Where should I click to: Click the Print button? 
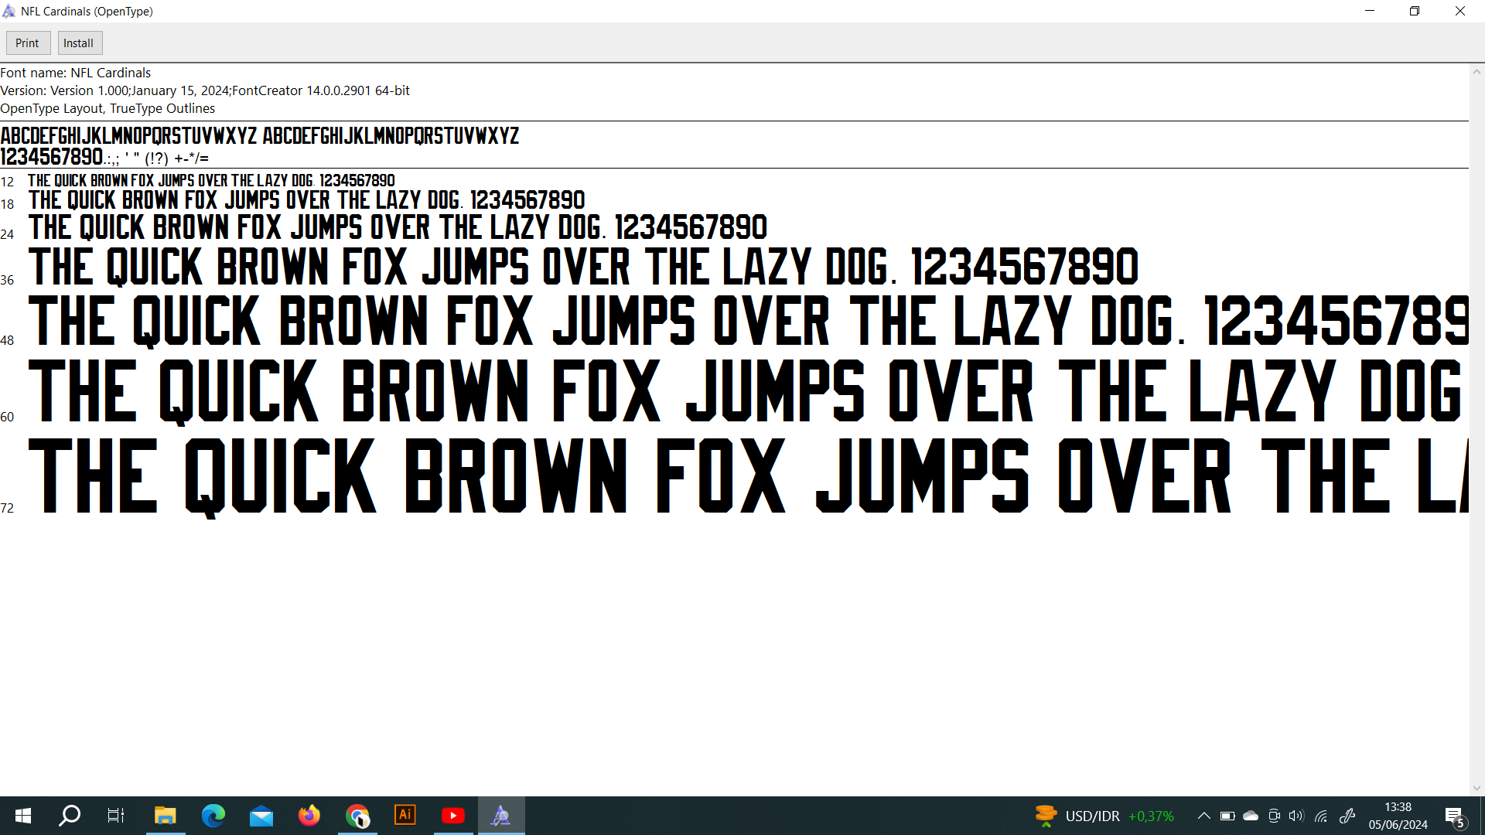pos(28,43)
